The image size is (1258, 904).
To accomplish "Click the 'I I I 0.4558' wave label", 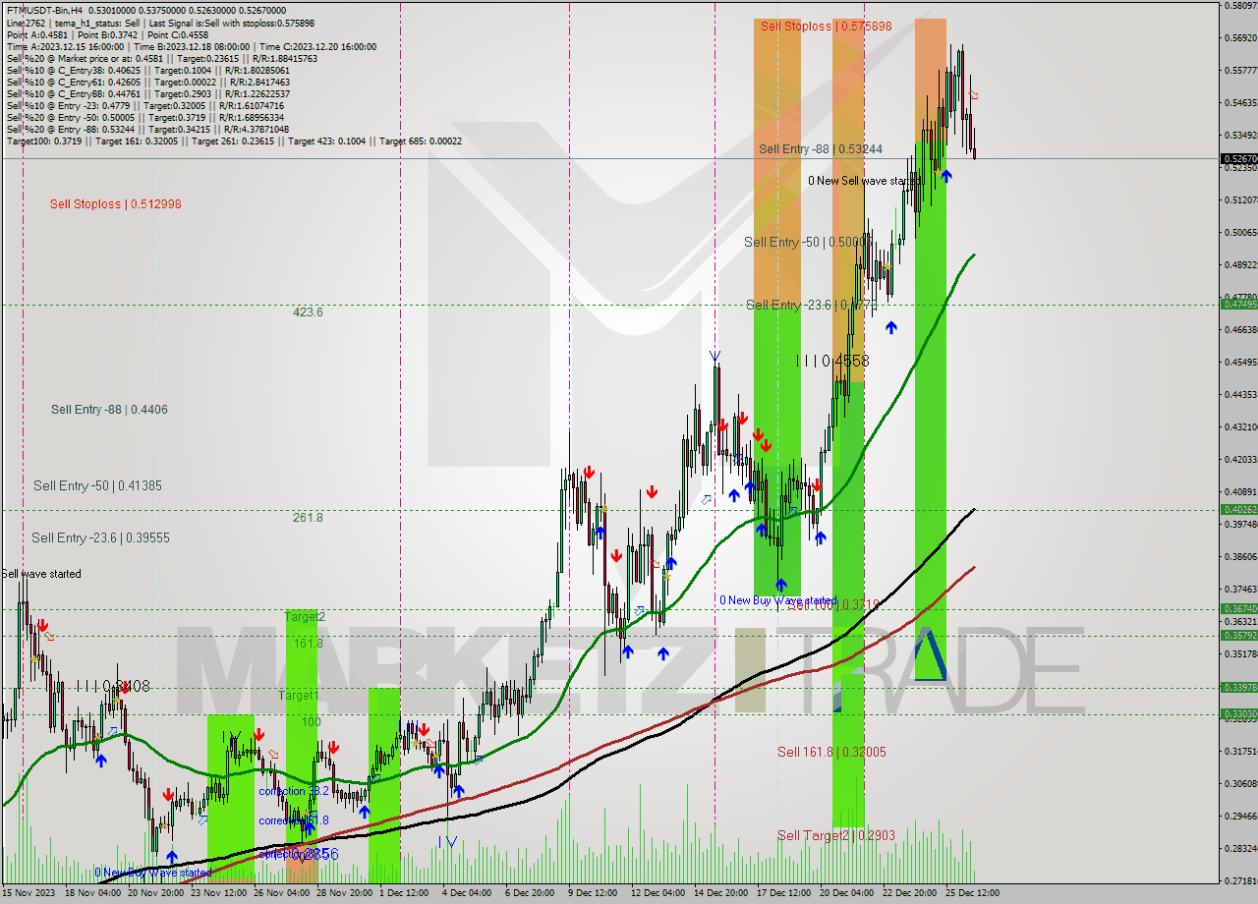I will [x=832, y=362].
